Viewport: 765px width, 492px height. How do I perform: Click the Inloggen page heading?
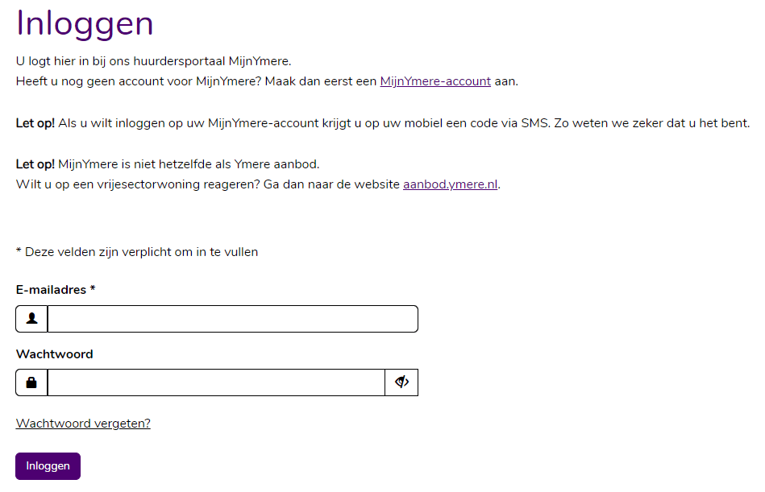(85, 23)
